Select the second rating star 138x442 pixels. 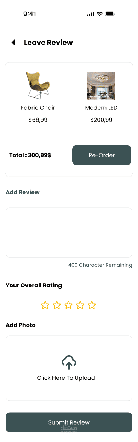coord(57,305)
